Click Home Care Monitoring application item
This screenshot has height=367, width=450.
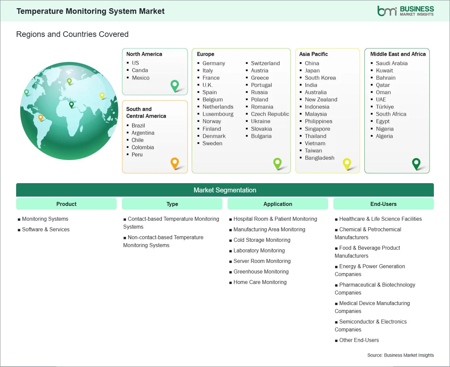[260, 282]
